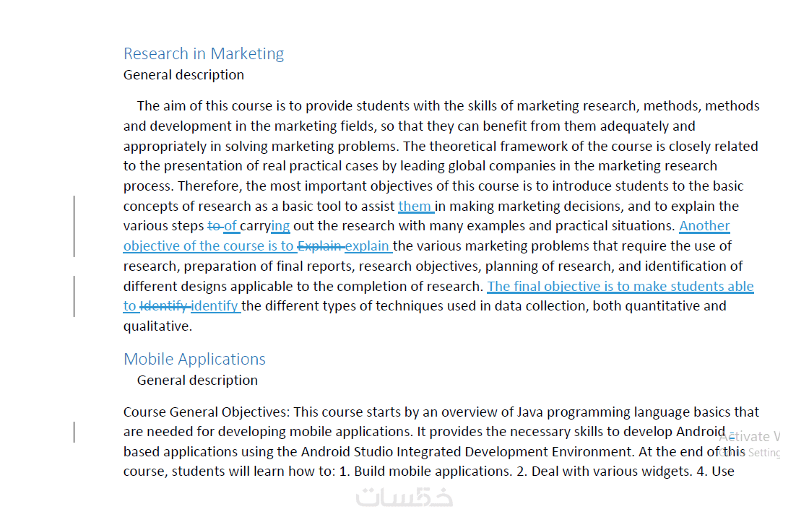Click the inserted "ing" suffix in "carrying"

tap(281, 226)
